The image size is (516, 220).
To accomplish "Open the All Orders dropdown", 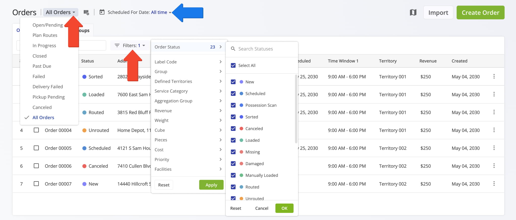I will [60, 12].
